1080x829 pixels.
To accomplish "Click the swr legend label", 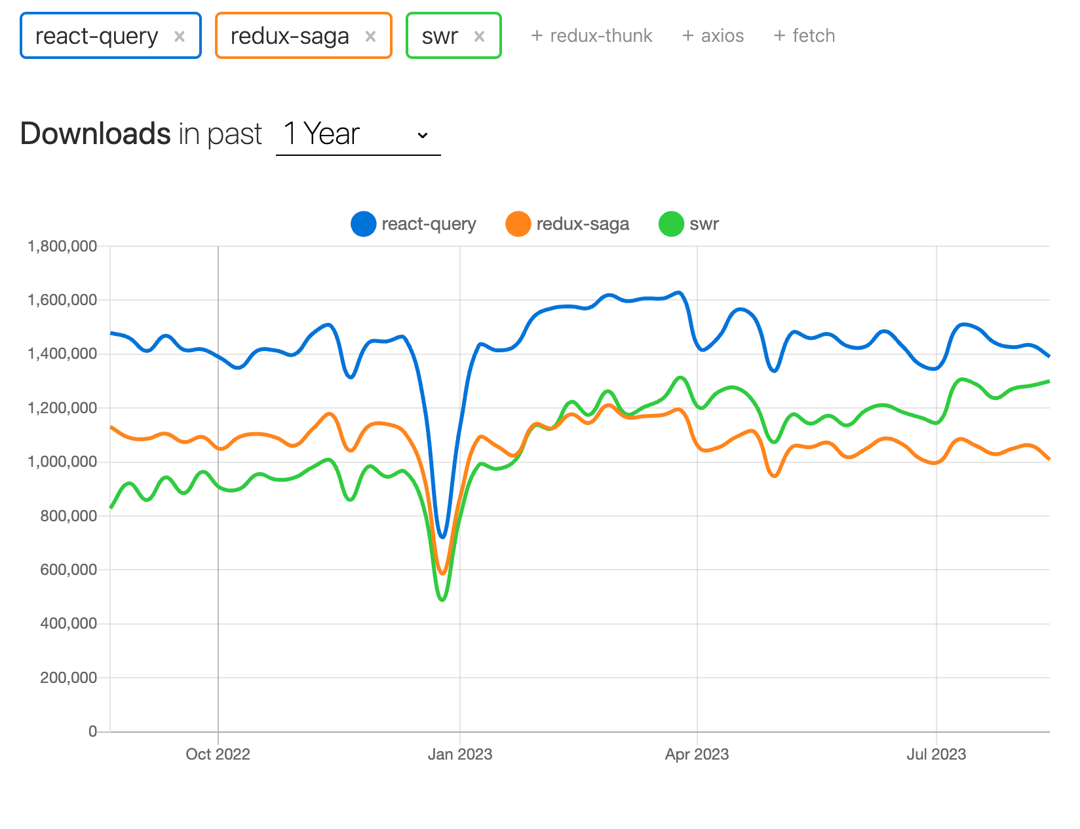I will (x=704, y=224).
